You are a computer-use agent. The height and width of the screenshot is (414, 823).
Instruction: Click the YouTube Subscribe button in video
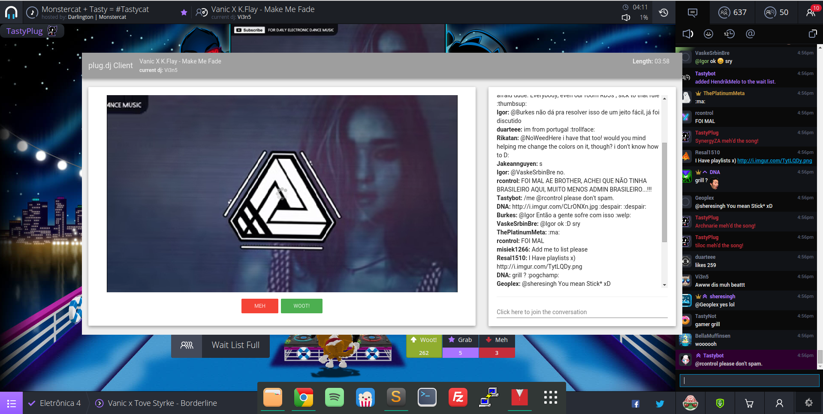pos(249,30)
